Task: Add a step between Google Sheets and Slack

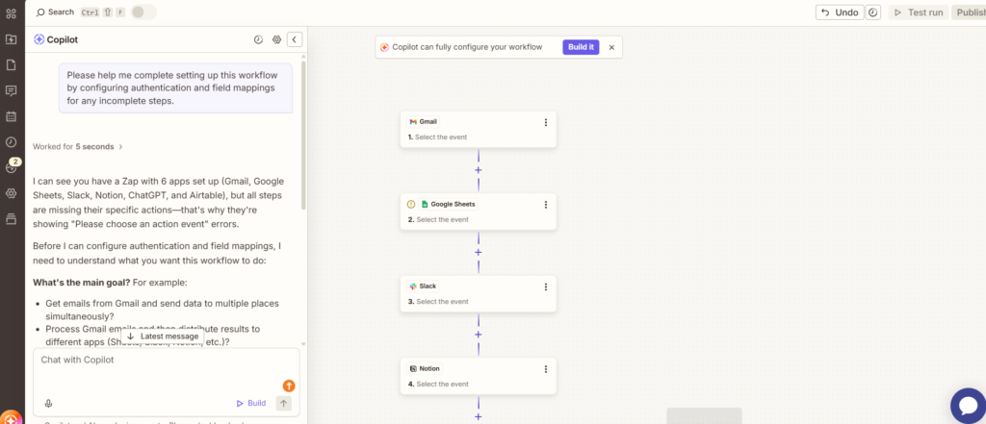Action: (x=479, y=253)
